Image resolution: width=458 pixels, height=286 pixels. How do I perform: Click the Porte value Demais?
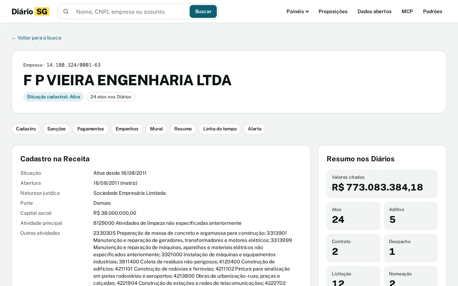(x=102, y=203)
